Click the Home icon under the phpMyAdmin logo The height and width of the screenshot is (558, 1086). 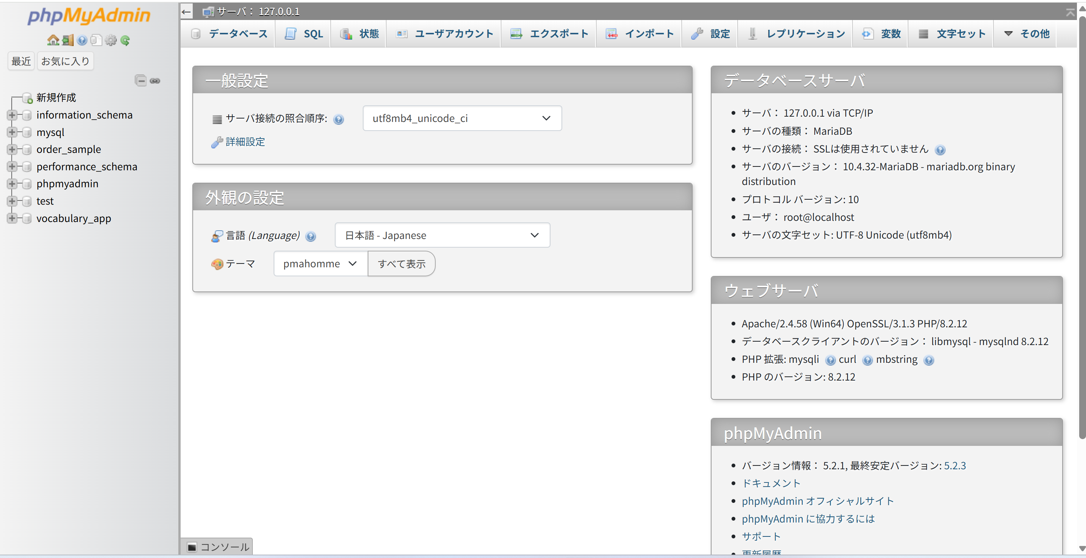pos(53,40)
